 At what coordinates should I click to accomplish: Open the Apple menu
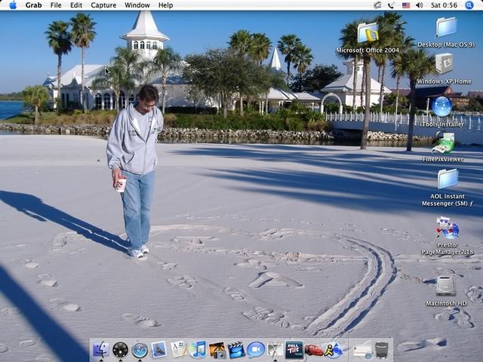click(13, 5)
